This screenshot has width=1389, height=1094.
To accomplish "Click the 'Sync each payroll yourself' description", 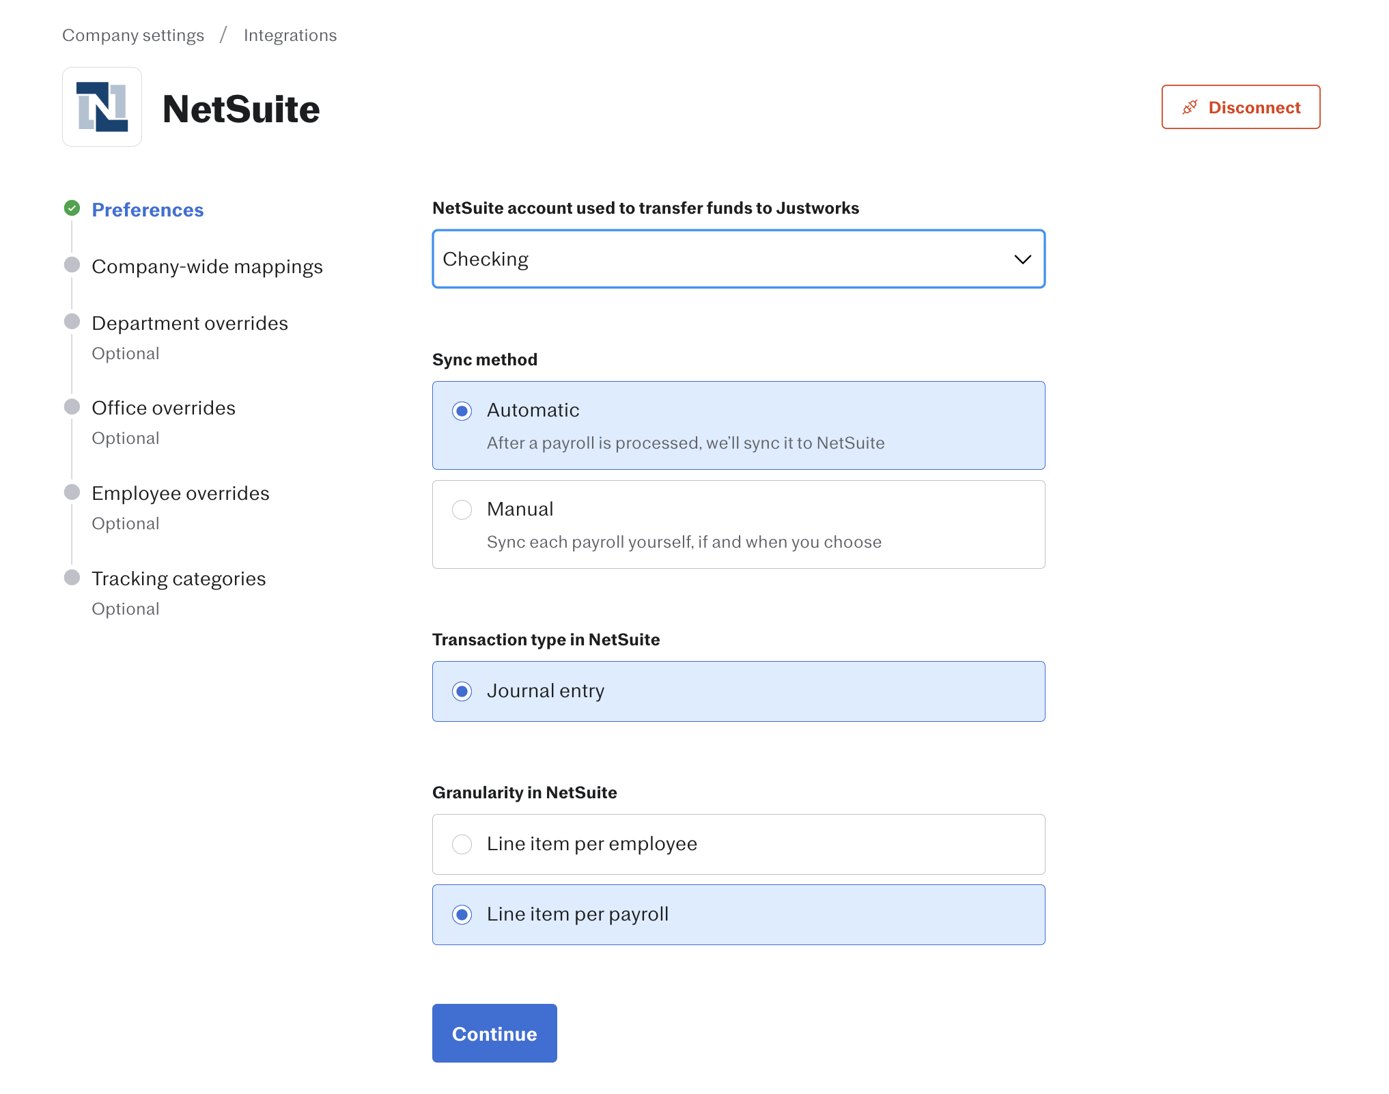I will point(684,542).
